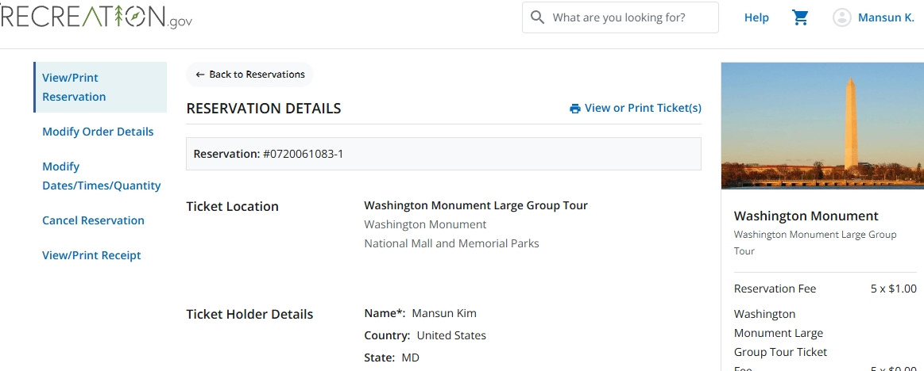Click View or Print Ticket(s) link

click(x=643, y=109)
